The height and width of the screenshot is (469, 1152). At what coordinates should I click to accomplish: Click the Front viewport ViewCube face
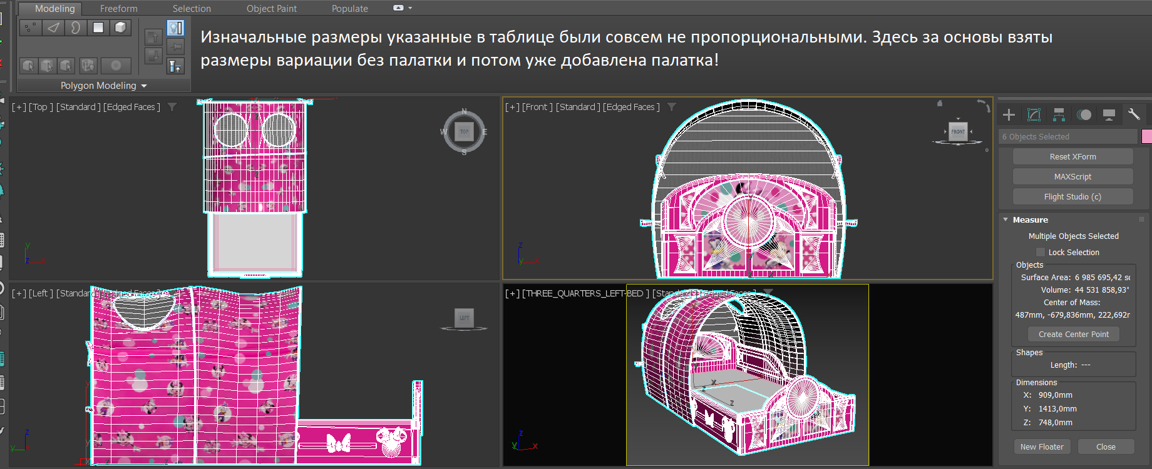(958, 131)
